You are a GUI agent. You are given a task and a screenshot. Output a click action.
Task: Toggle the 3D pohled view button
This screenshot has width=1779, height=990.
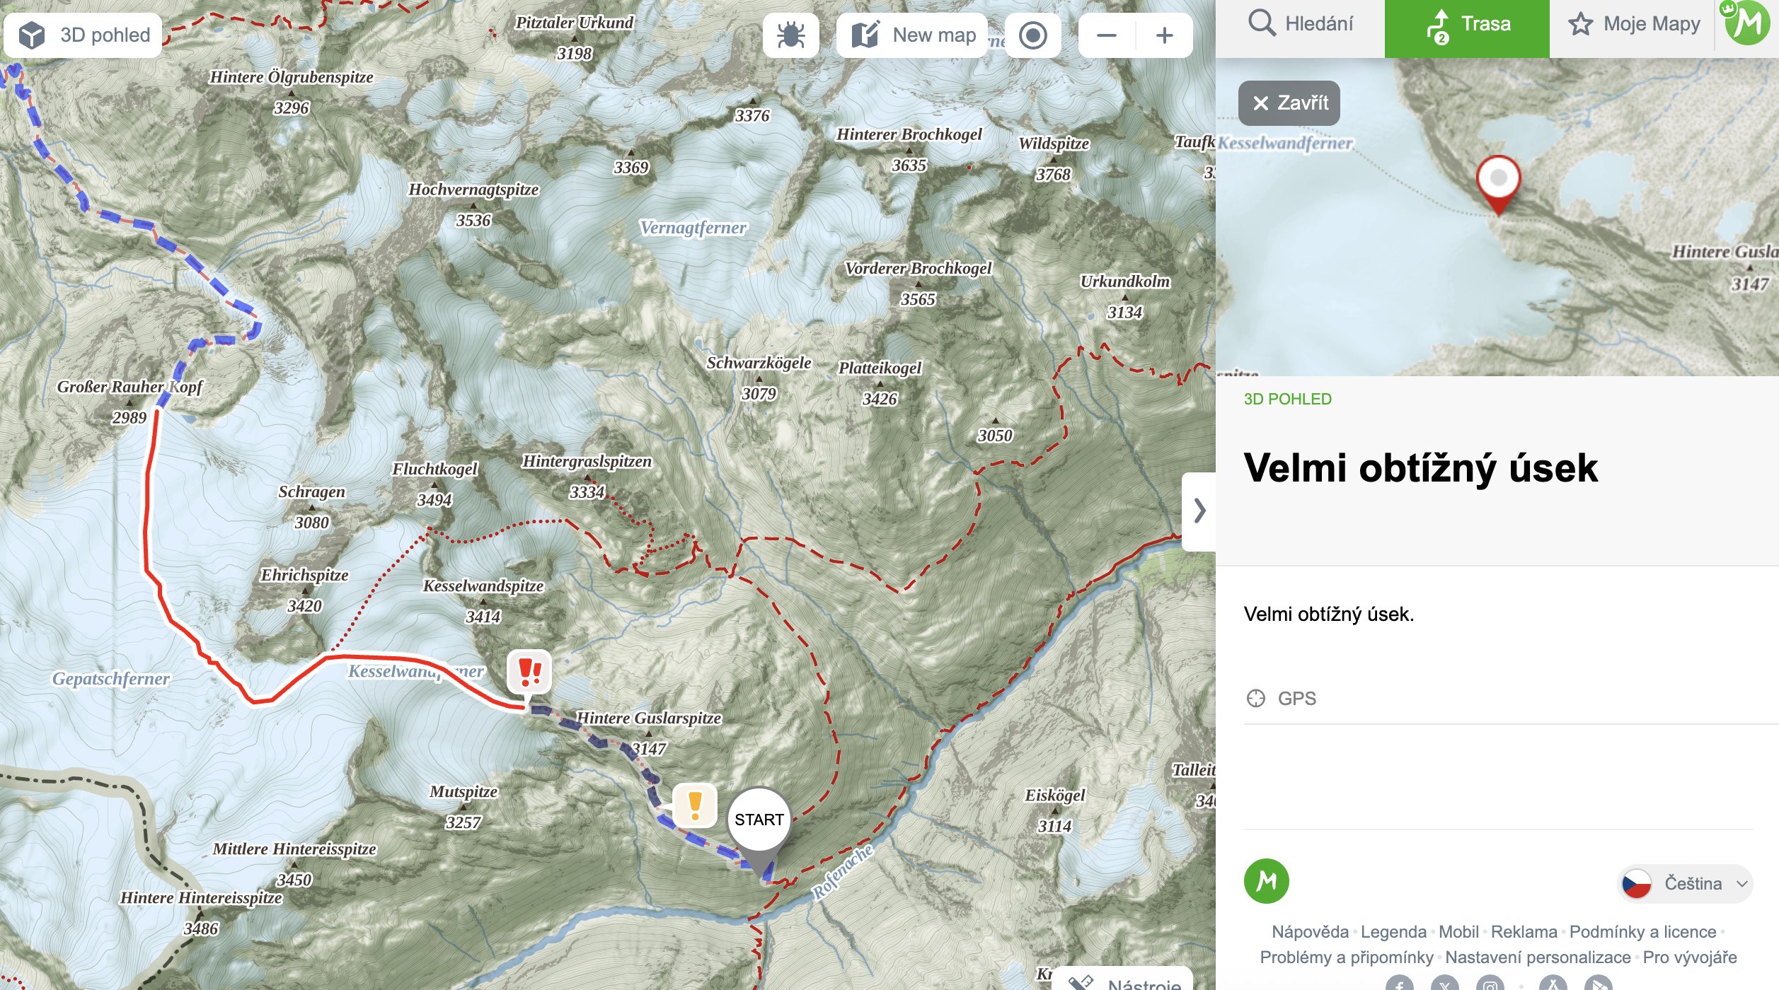click(x=84, y=35)
